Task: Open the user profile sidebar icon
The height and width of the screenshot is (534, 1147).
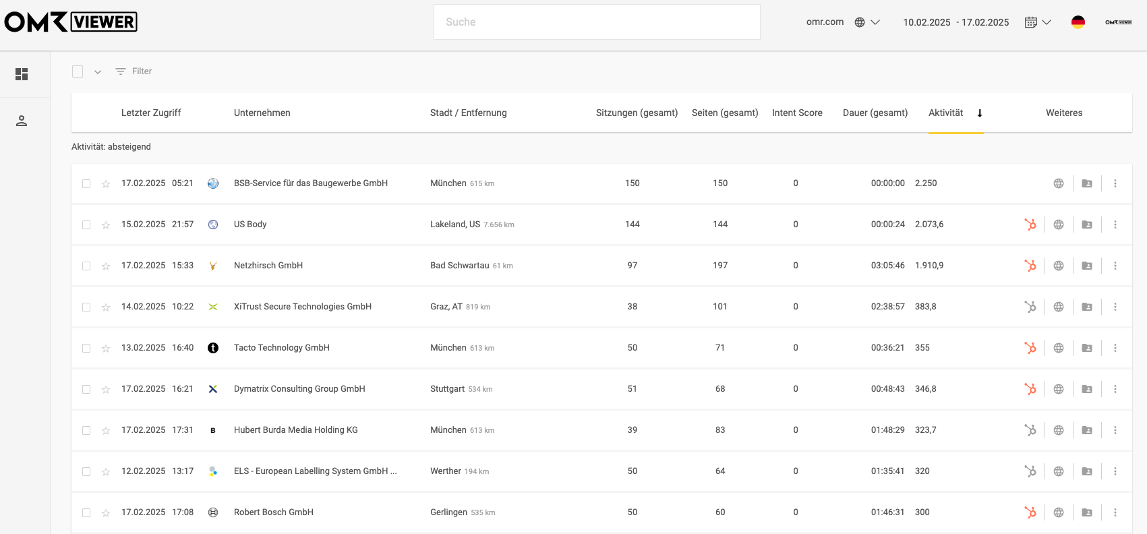Action: click(x=22, y=121)
